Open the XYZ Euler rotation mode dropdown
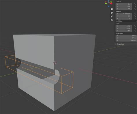Image resolution: width=137 pixels, height=114 pixels. (126, 21)
